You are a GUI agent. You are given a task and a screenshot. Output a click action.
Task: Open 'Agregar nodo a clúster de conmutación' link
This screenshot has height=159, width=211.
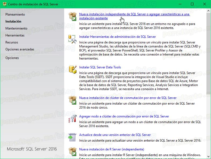[124, 116]
